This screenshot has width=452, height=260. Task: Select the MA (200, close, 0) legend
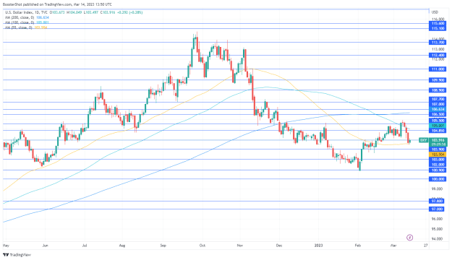pyautogui.click(x=20, y=17)
